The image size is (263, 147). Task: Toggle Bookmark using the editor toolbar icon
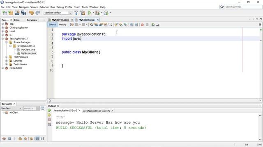coord(125,24)
